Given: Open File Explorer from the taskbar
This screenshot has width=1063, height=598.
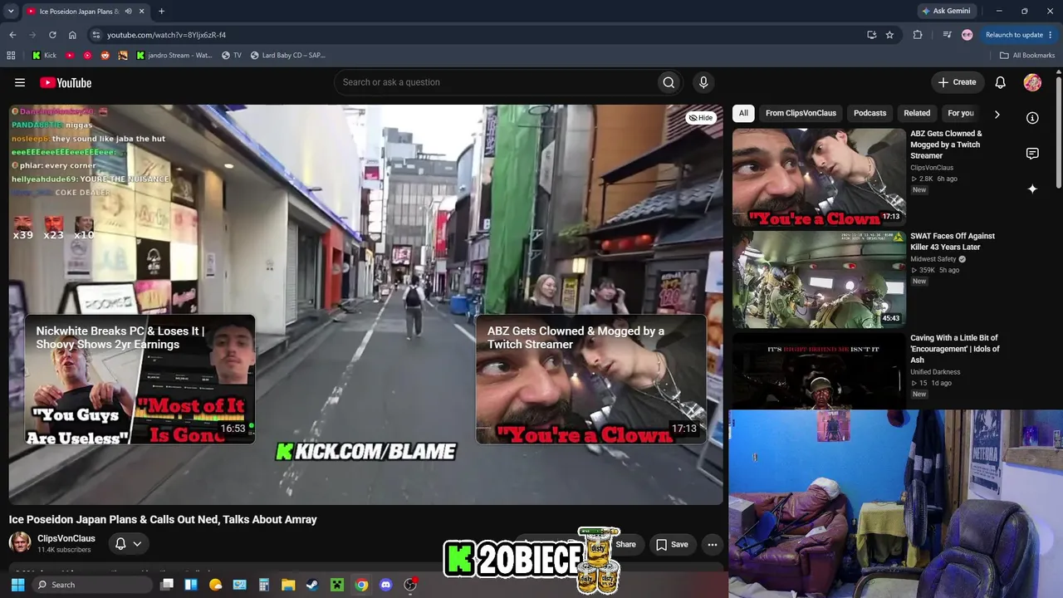Looking at the screenshot, I should pyautogui.click(x=287, y=585).
